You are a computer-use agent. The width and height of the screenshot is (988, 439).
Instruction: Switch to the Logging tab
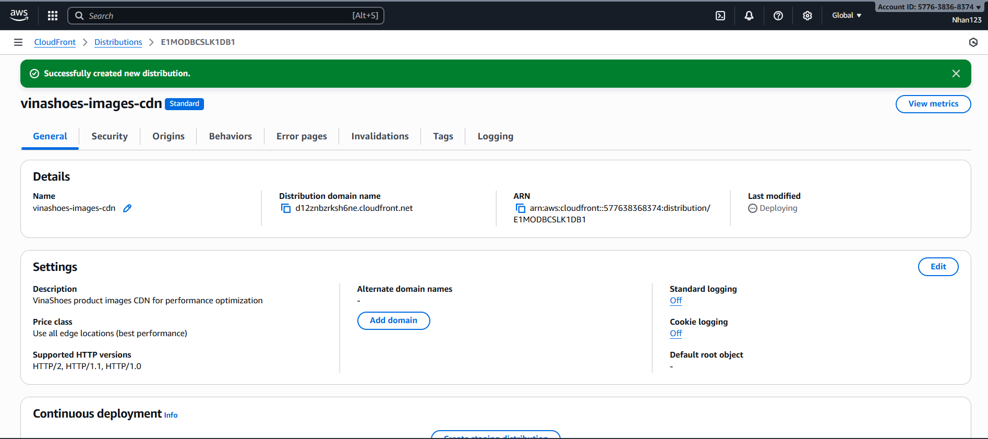click(496, 136)
